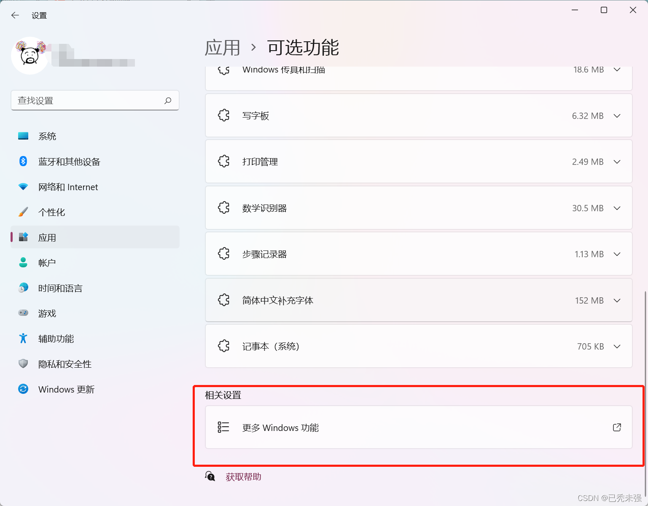Click the 辅助功能 accessibility icon
Image resolution: width=648 pixels, height=506 pixels.
pos(23,338)
